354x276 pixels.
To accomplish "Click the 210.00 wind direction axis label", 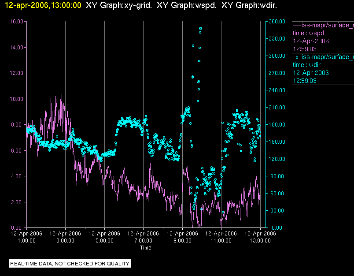I will tap(277, 108).
